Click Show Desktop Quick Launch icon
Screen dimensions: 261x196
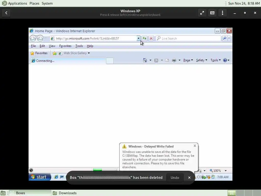click(x=62, y=177)
